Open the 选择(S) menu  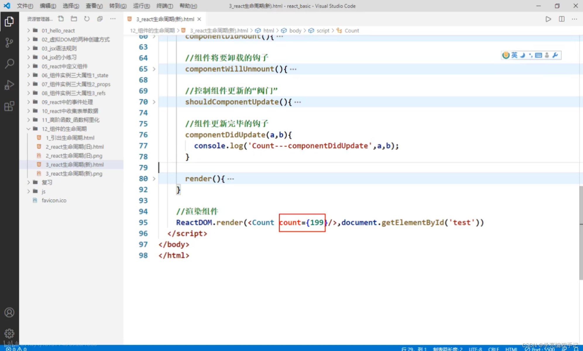coord(71,6)
